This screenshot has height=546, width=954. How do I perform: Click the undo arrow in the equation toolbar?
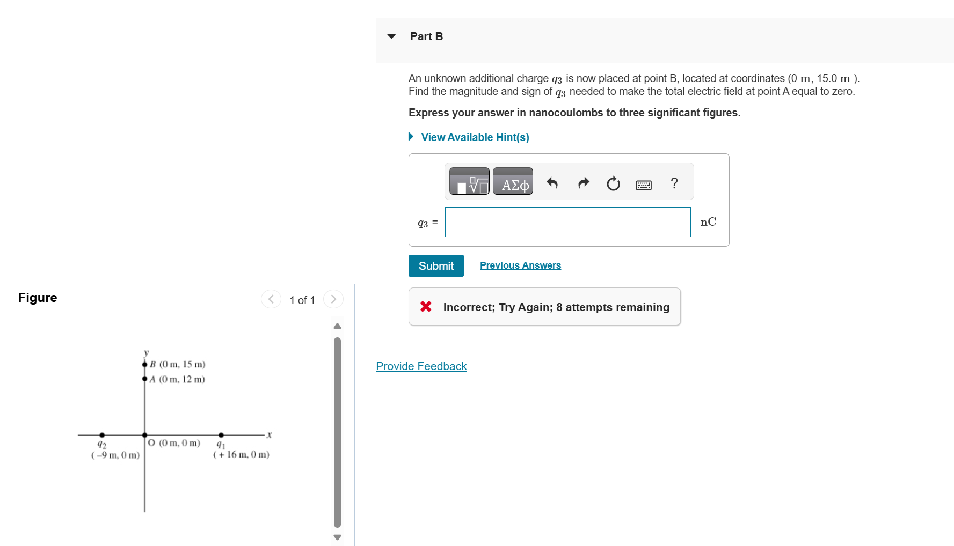[x=552, y=183]
